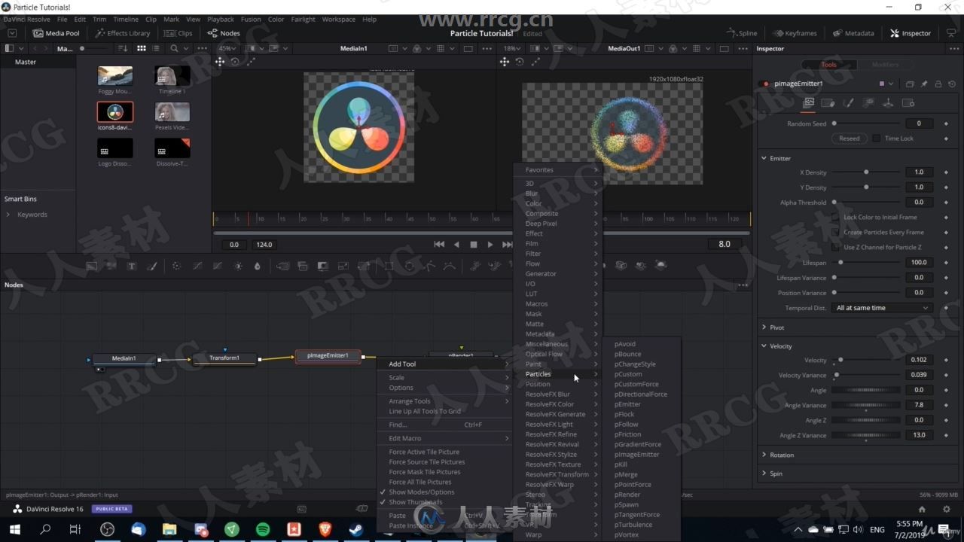The height and width of the screenshot is (542, 964).
Task: Click the Reseed button
Action: point(850,139)
